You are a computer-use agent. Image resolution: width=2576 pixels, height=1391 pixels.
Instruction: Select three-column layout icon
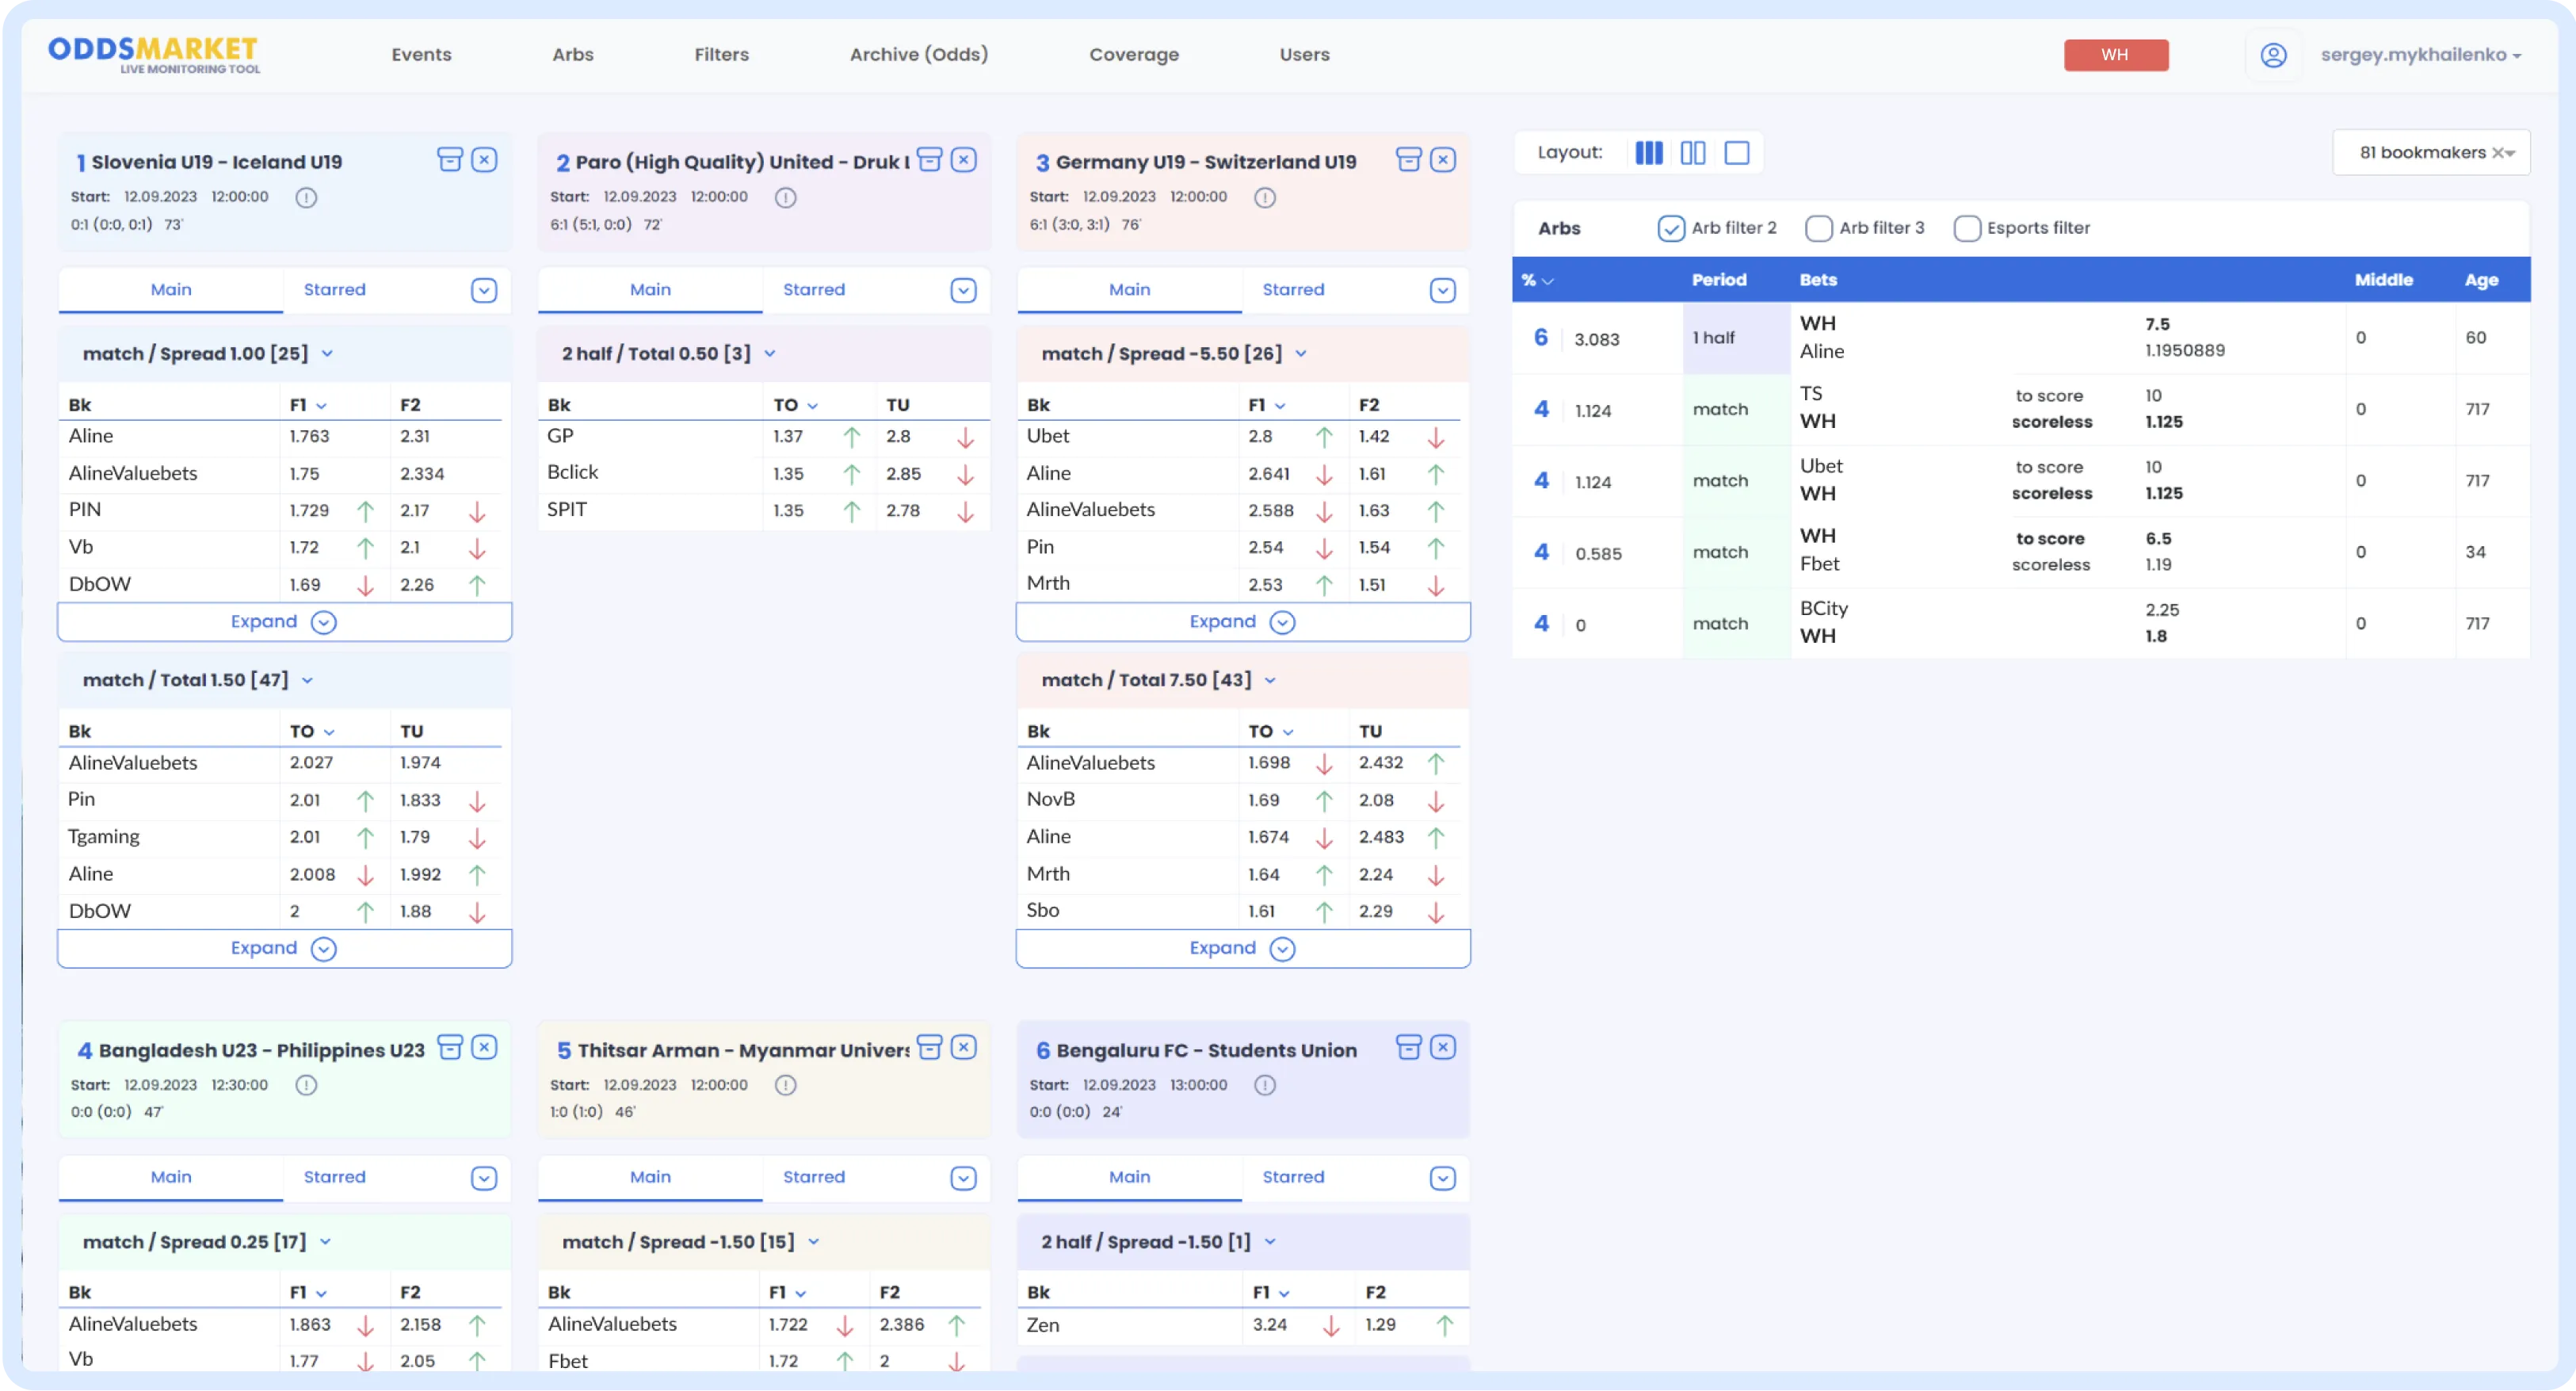(x=1648, y=153)
